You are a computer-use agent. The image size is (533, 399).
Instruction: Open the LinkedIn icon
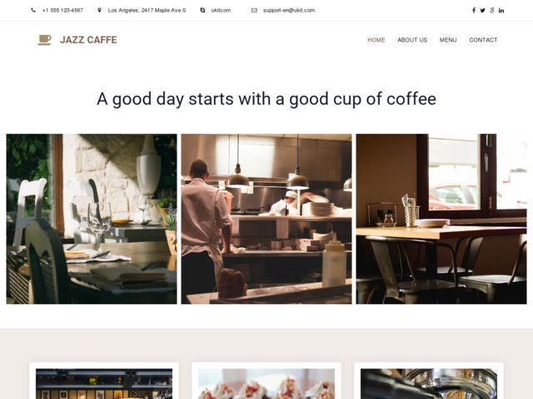pyautogui.click(x=501, y=11)
